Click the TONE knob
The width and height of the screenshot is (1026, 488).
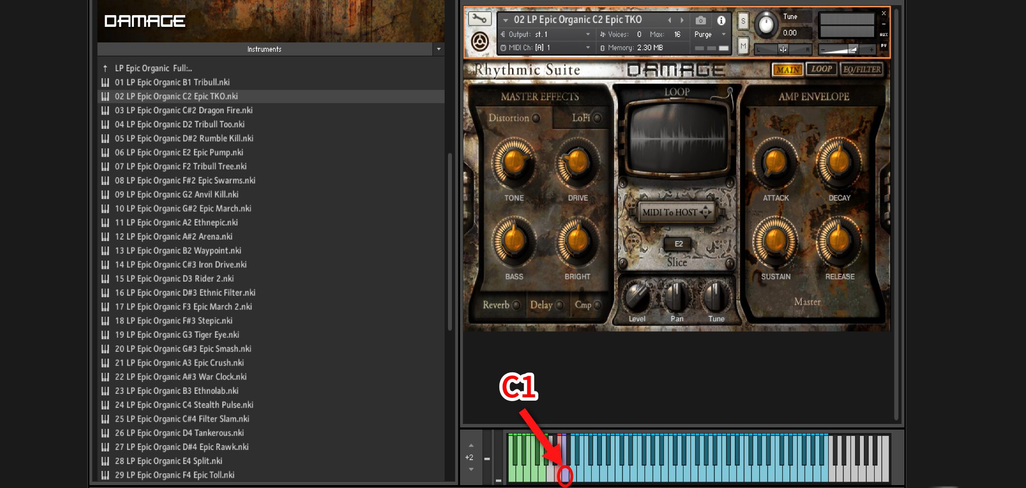pos(514,163)
